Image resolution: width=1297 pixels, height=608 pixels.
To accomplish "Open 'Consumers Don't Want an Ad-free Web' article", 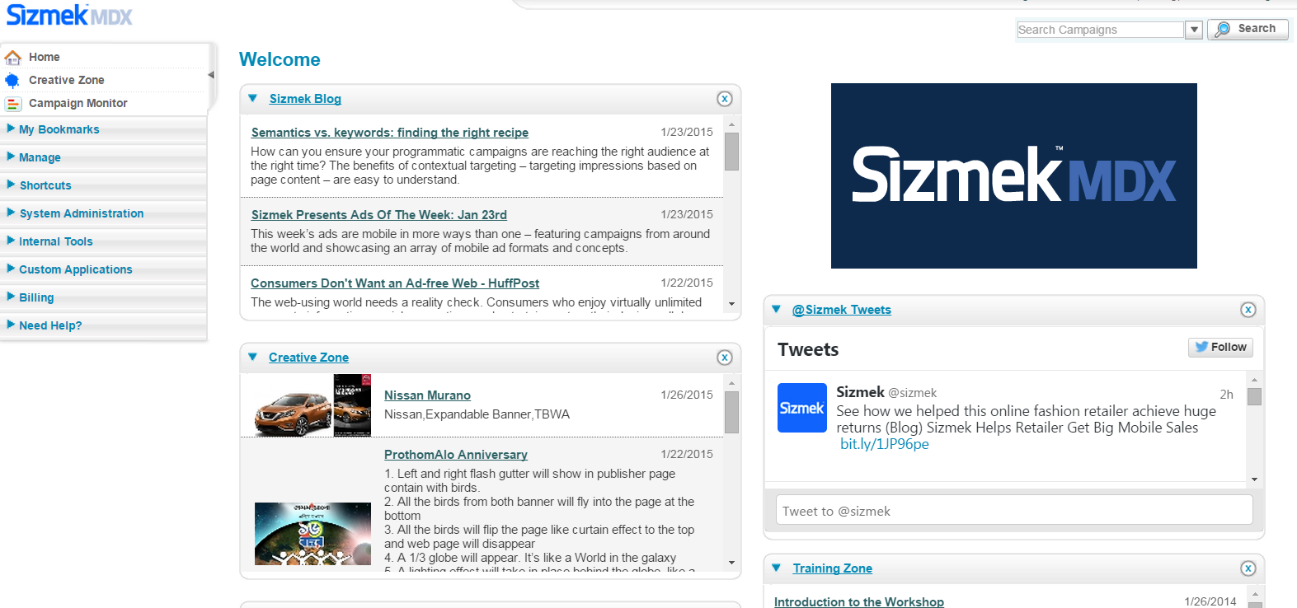I will tap(395, 283).
